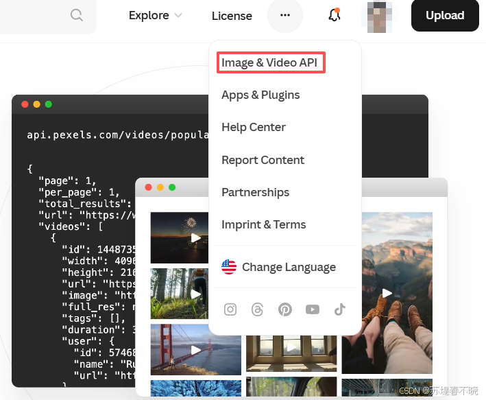Screen dimensions: 486x400
Task: Expand the Explore dropdown menu
Action: tap(156, 15)
